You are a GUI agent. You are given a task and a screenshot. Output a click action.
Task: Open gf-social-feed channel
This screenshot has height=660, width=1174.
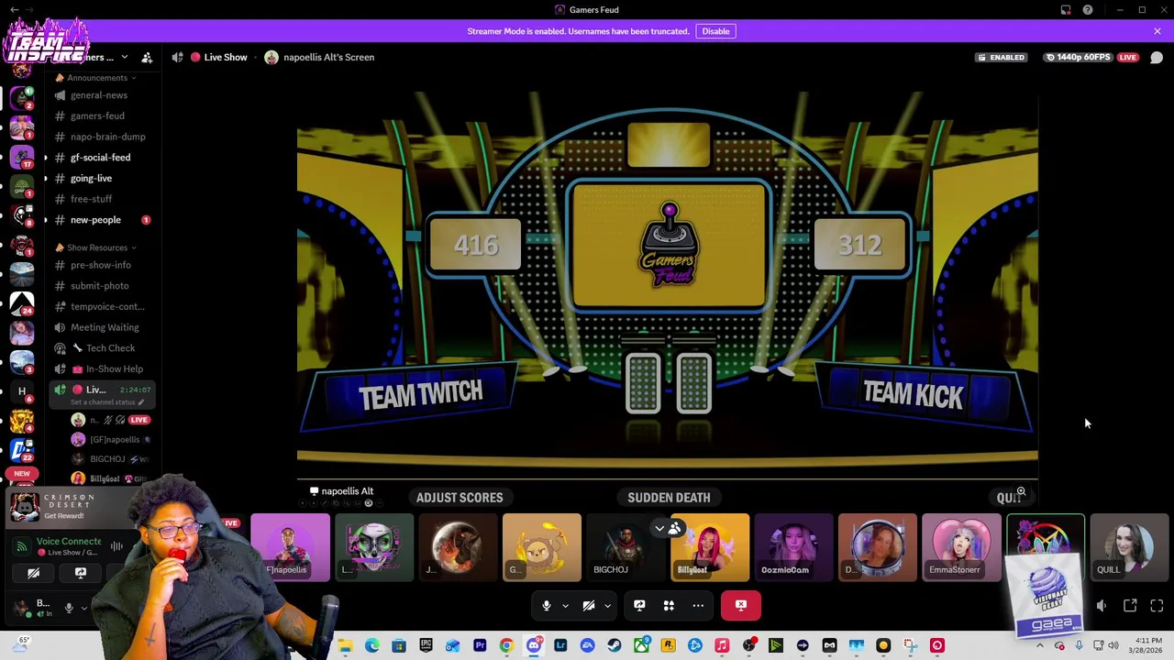coord(101,158)
